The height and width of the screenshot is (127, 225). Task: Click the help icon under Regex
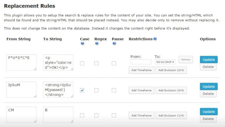pyautogui.click(x=97, y=44)
